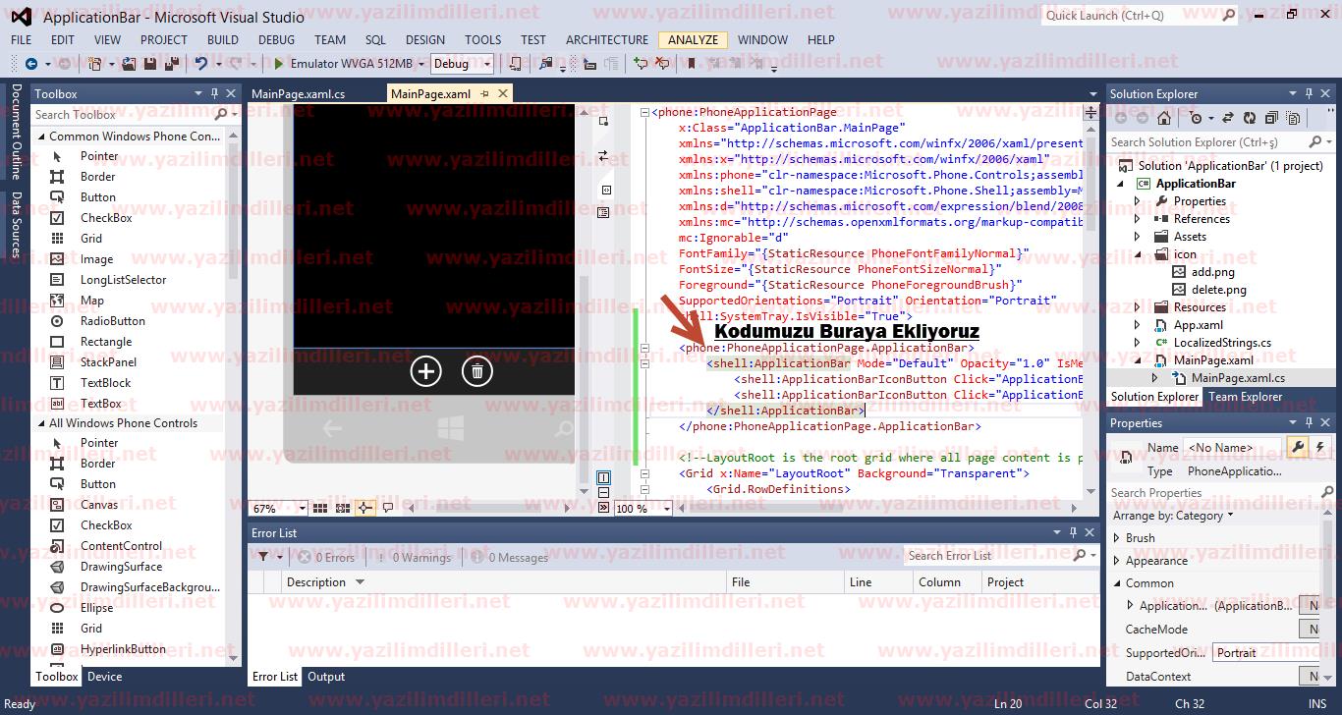This screenshot has width=1342, height=715.
Task: Select the horizontal split view toggle
Action: (x=603, y=493)
